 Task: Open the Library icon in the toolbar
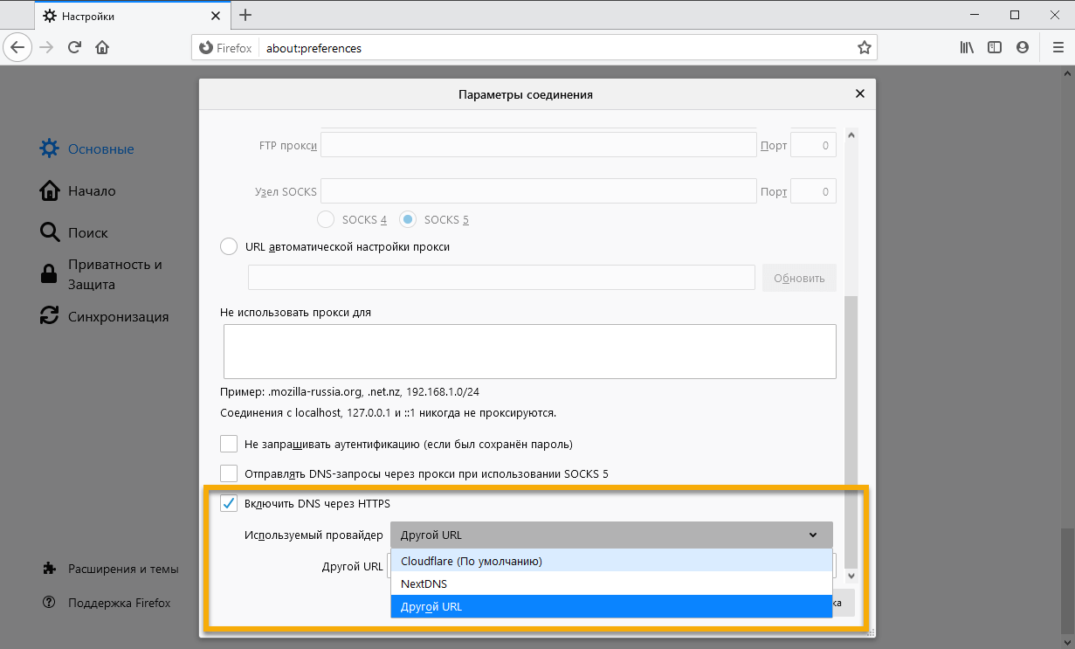(967, 47)
